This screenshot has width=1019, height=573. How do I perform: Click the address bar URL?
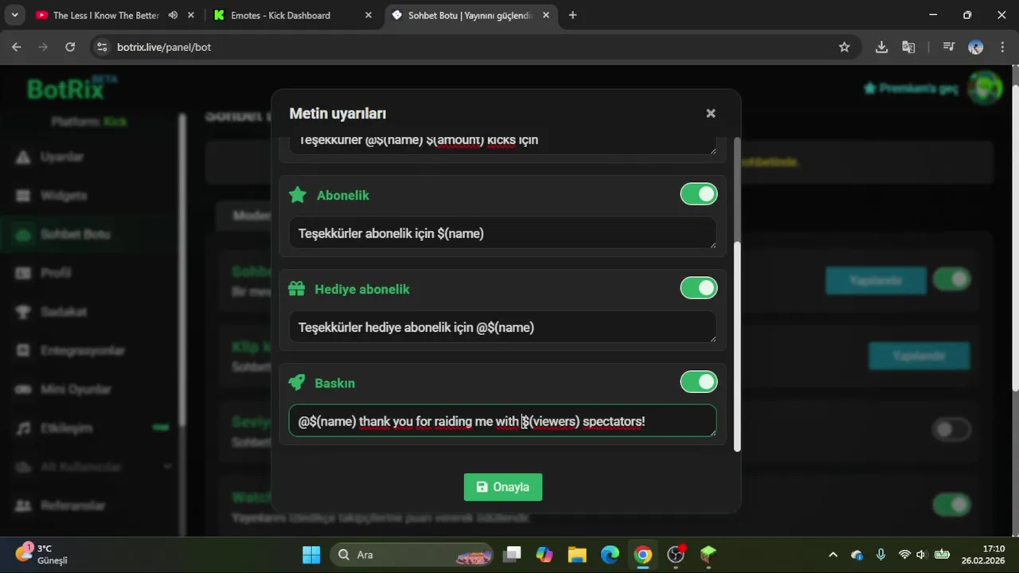coord(164,47)
